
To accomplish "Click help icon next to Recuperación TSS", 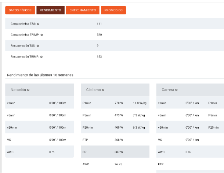I will (38, 46).
